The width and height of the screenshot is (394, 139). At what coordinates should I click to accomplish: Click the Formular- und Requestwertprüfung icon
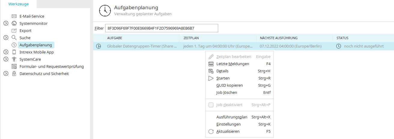click(x=14, y=66)
